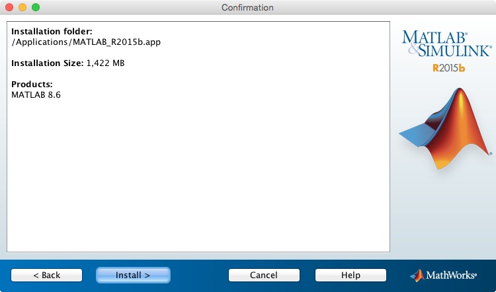Open Help from the bottom bar

coord(351,275)
